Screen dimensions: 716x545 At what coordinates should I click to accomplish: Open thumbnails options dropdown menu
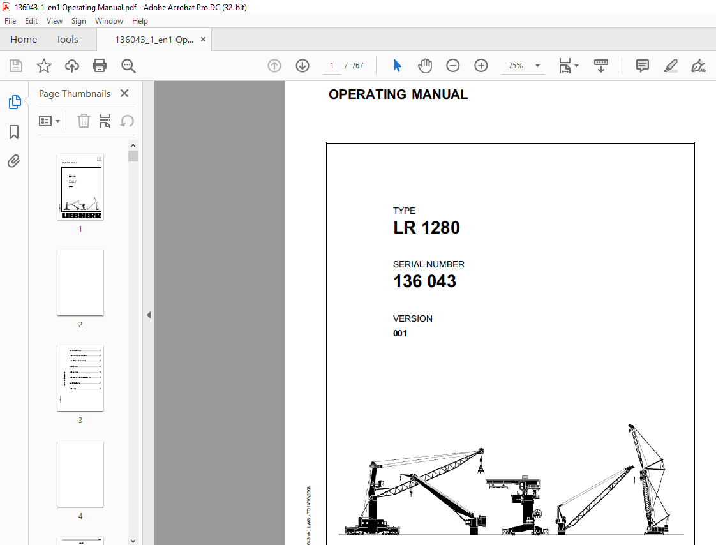(49, 121)
